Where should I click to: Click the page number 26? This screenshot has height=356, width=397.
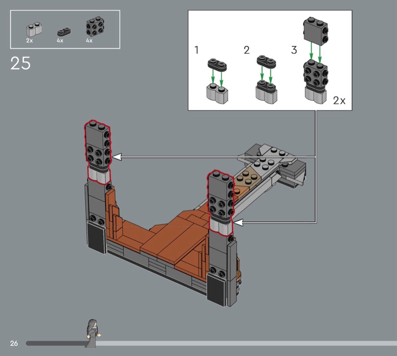click(x=14, y=343)
